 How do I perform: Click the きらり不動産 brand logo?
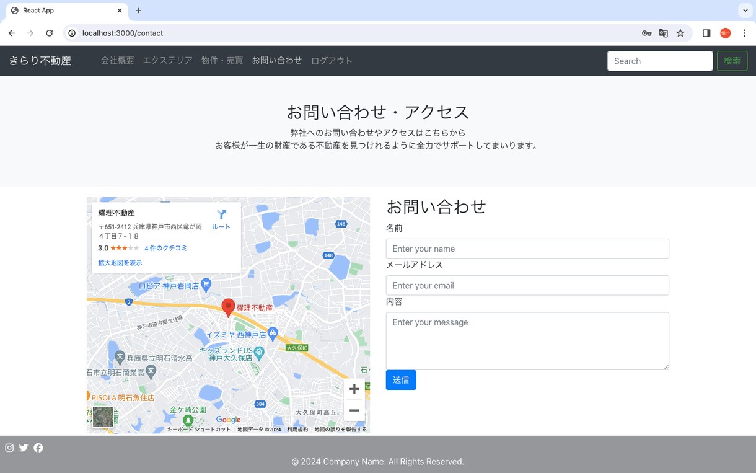click(40, 61)
